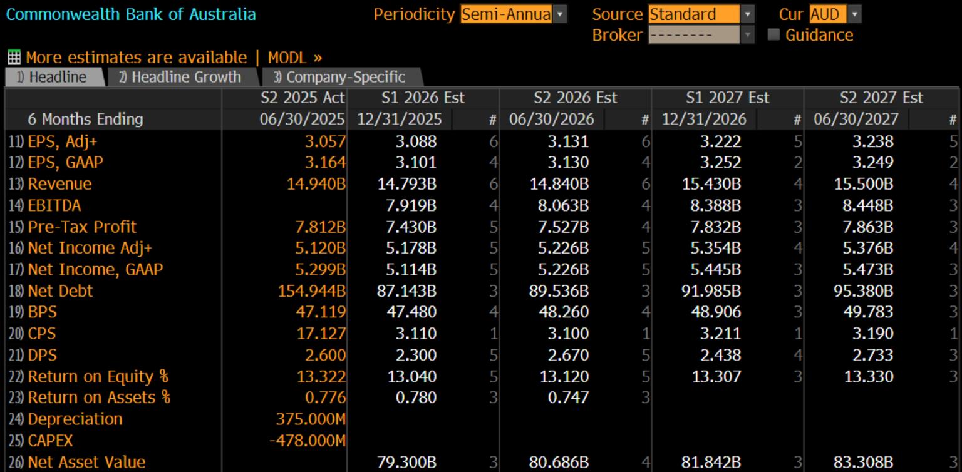Select the 12/31/2025 period date
Screen dimensions: 962x472
pos(400,119)
